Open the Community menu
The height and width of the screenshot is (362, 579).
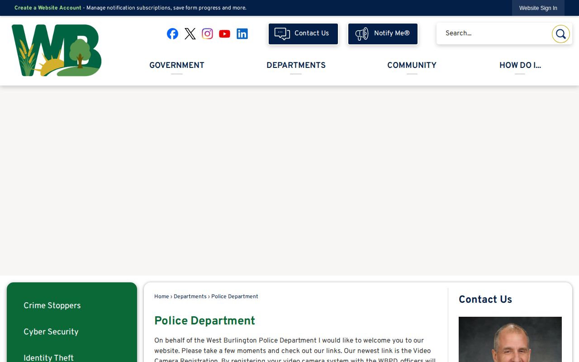412,66
